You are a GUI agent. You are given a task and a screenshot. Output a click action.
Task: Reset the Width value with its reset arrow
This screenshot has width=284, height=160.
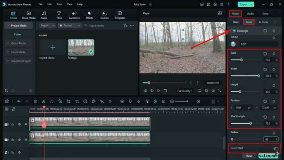click(265, 70)
